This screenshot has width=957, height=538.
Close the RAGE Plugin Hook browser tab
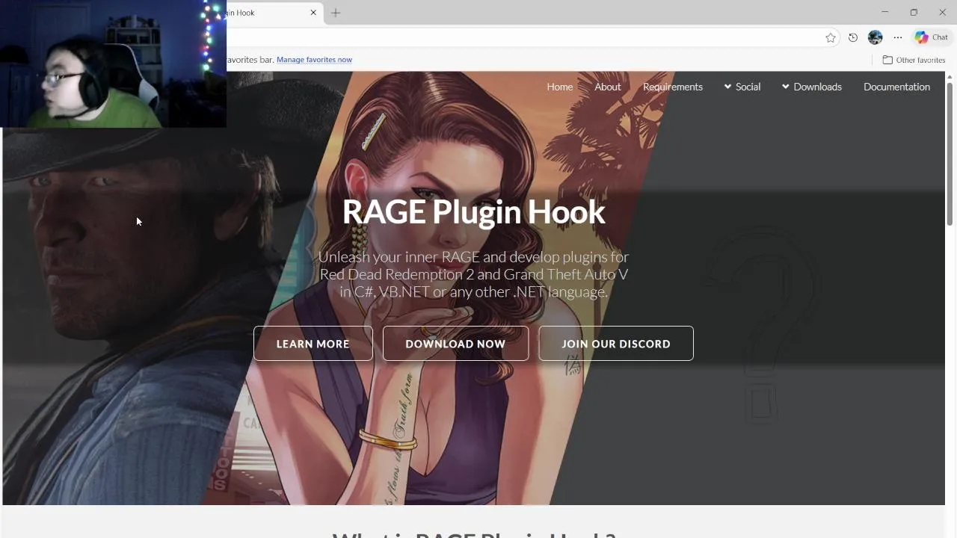(x=313, y=13)
